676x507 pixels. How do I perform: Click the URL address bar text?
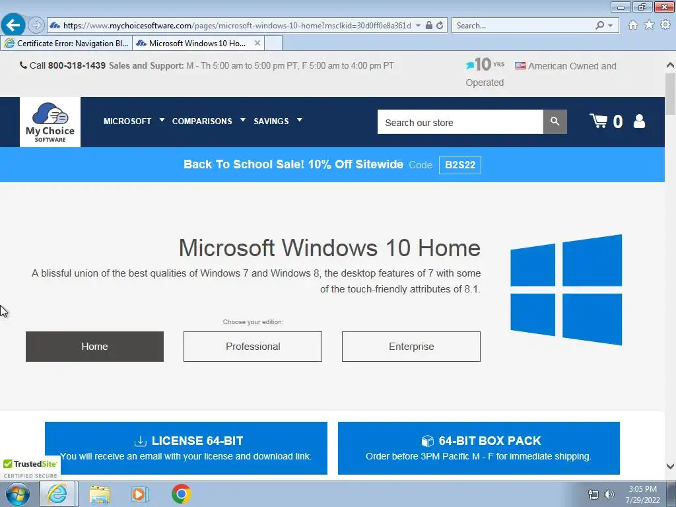click(237, 26)
